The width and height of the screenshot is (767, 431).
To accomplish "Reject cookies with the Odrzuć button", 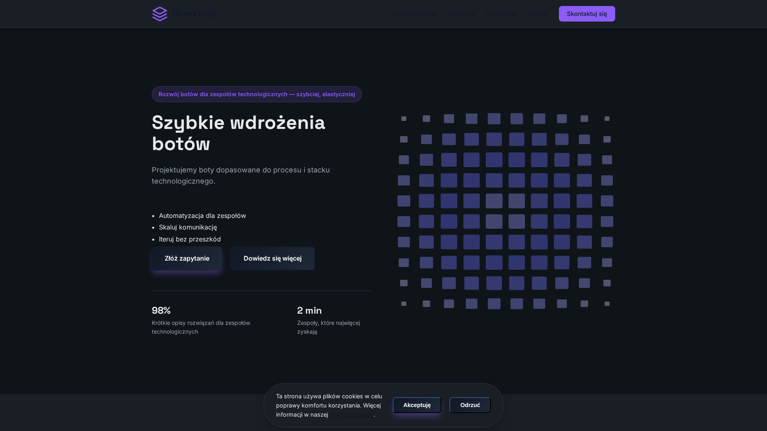I will 470,405.
